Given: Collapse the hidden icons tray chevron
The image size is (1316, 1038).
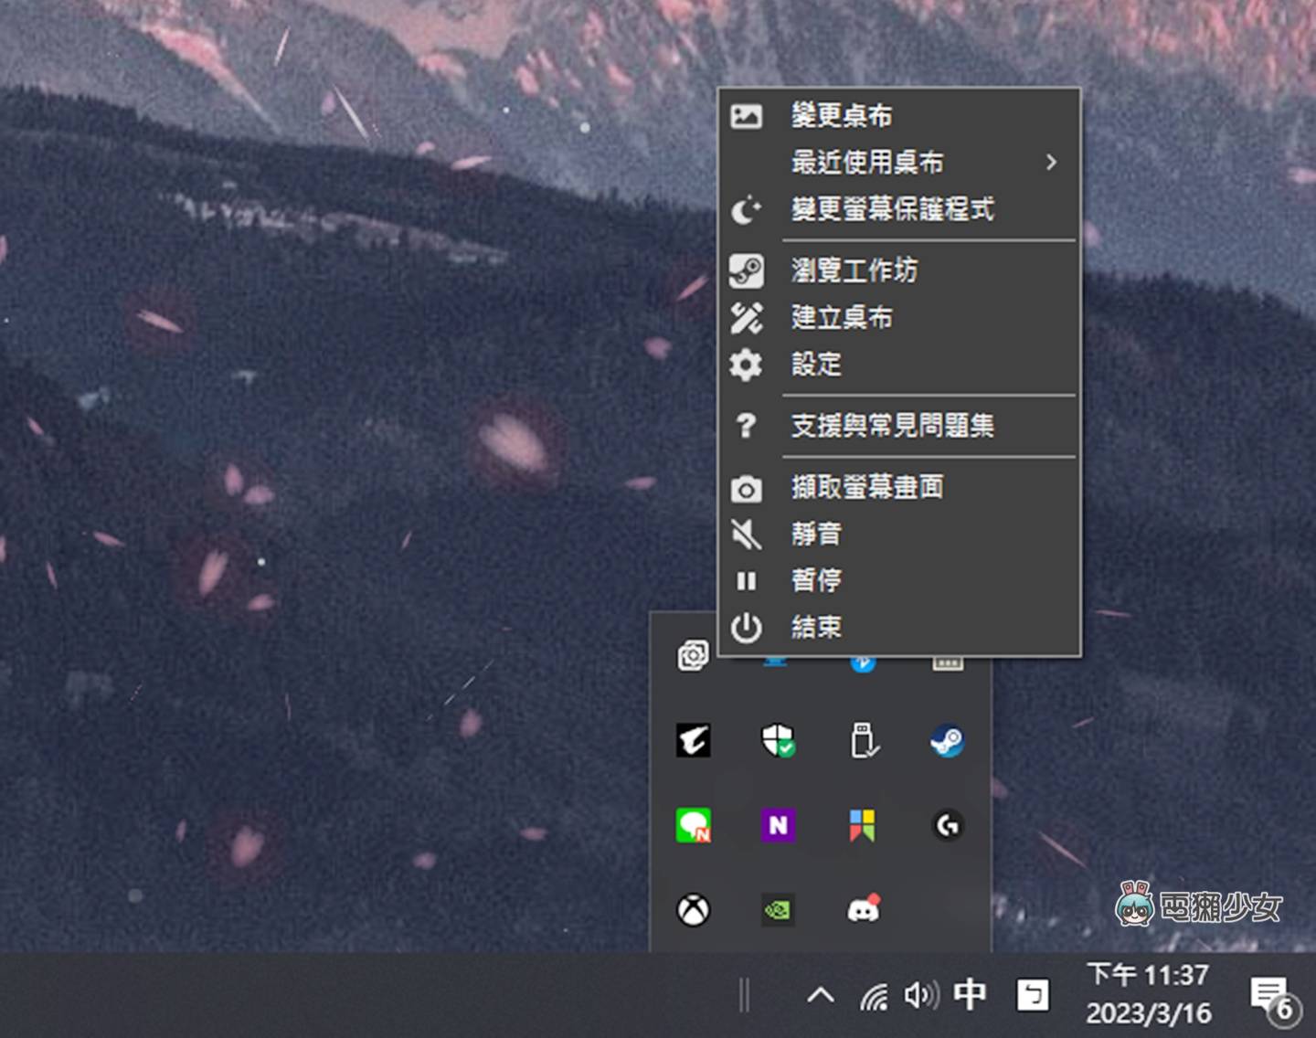Looking at the screenshot, I should tap(821, 996).
